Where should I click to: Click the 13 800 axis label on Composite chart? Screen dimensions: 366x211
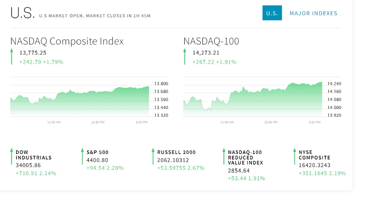[x=161, y=83]
